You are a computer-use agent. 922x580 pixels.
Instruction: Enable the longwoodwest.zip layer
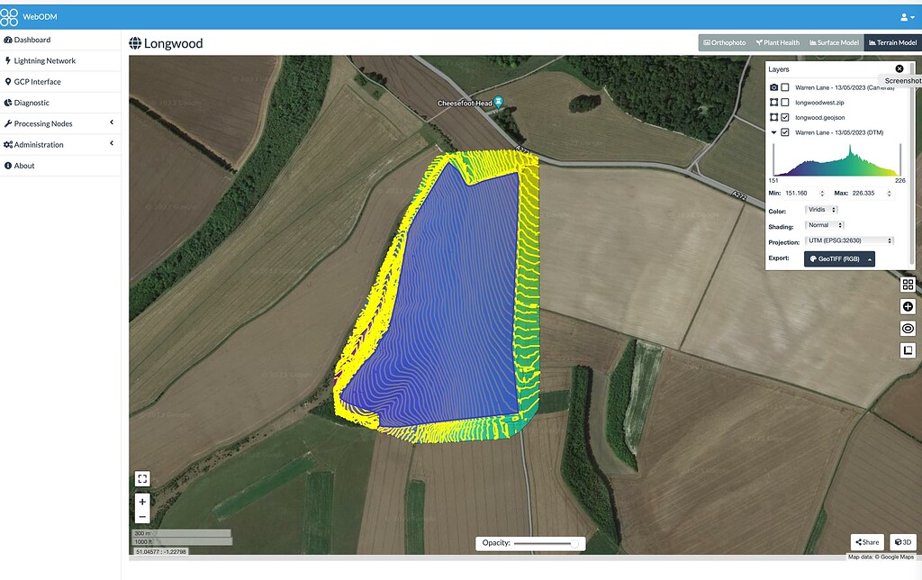[x=785, y=102]
